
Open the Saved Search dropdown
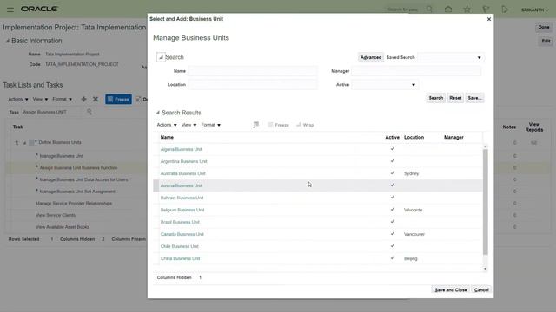tap(479, 58)
